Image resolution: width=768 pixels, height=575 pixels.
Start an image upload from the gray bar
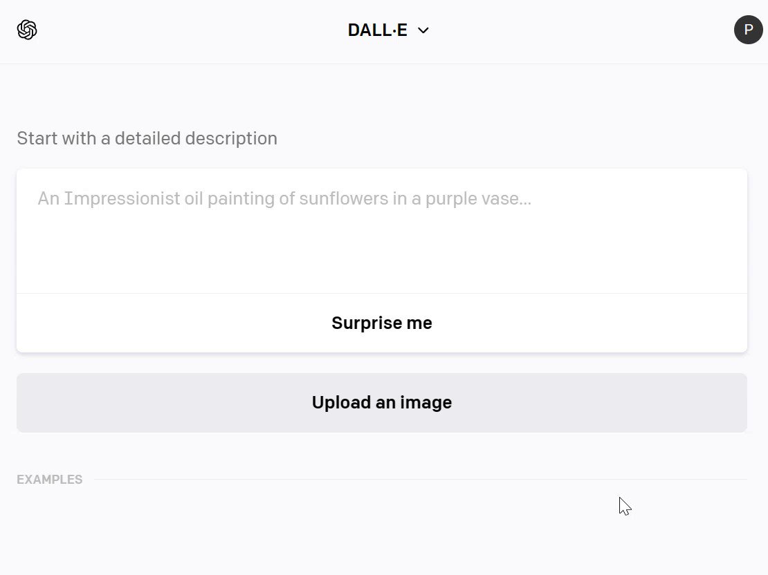382,403
